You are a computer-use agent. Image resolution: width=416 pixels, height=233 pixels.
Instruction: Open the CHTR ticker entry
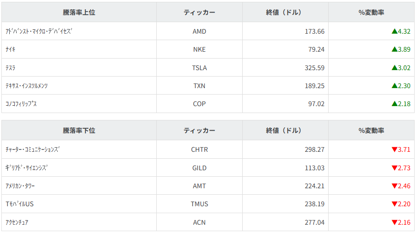(x=199, y=149)
